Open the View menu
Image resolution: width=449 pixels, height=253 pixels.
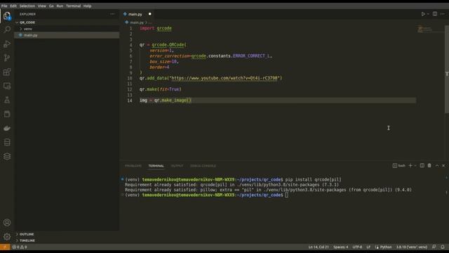click(42, 6)
